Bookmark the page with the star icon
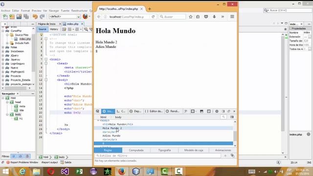Viewport: 313px width, 176px height. [x=191, y=17]
